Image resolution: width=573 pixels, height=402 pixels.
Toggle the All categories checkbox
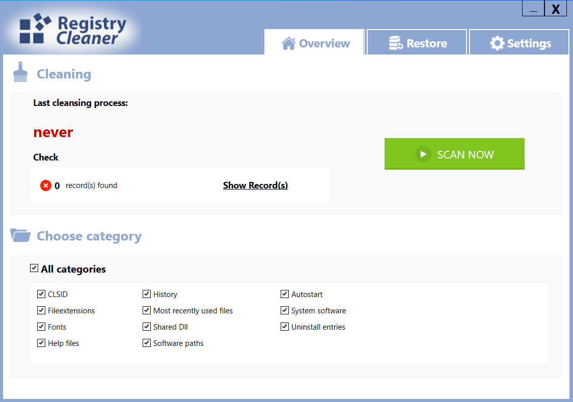(x=34, y=268)
